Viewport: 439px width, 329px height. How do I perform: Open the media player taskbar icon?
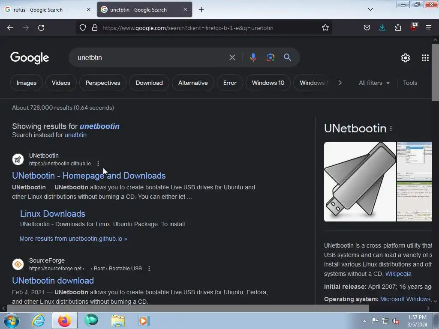click(x=144, y=320)
